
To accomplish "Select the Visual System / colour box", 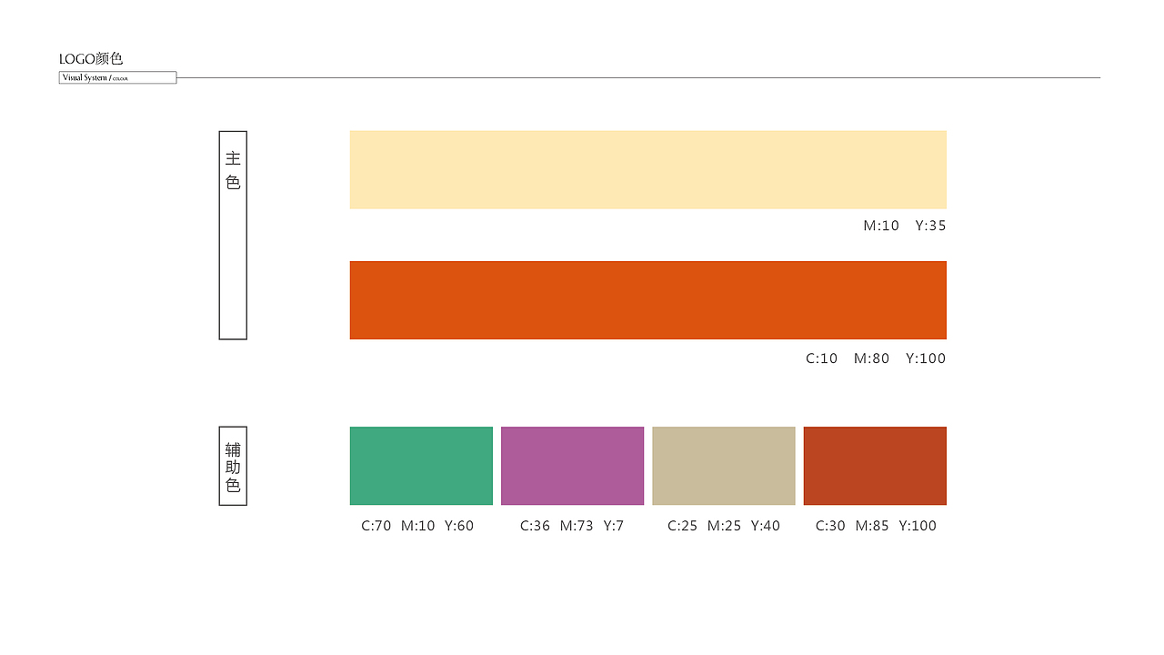I will [x=117, y=78].
